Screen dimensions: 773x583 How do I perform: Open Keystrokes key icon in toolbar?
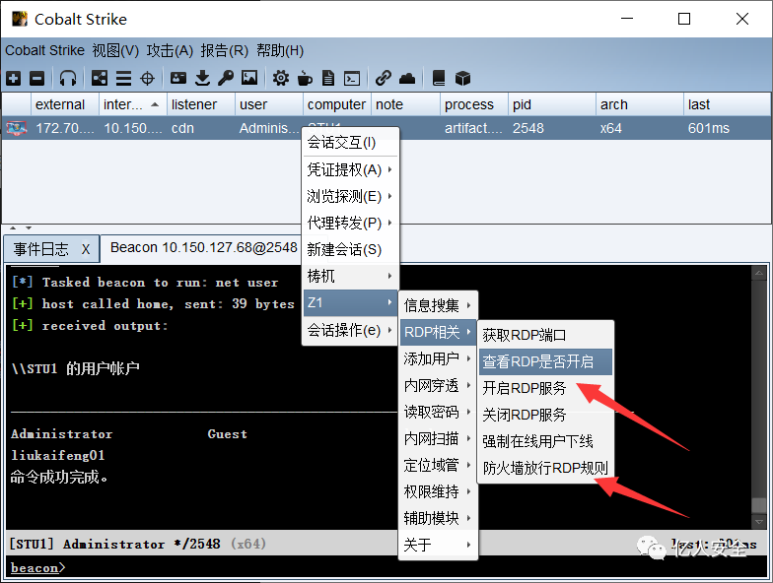226,78
